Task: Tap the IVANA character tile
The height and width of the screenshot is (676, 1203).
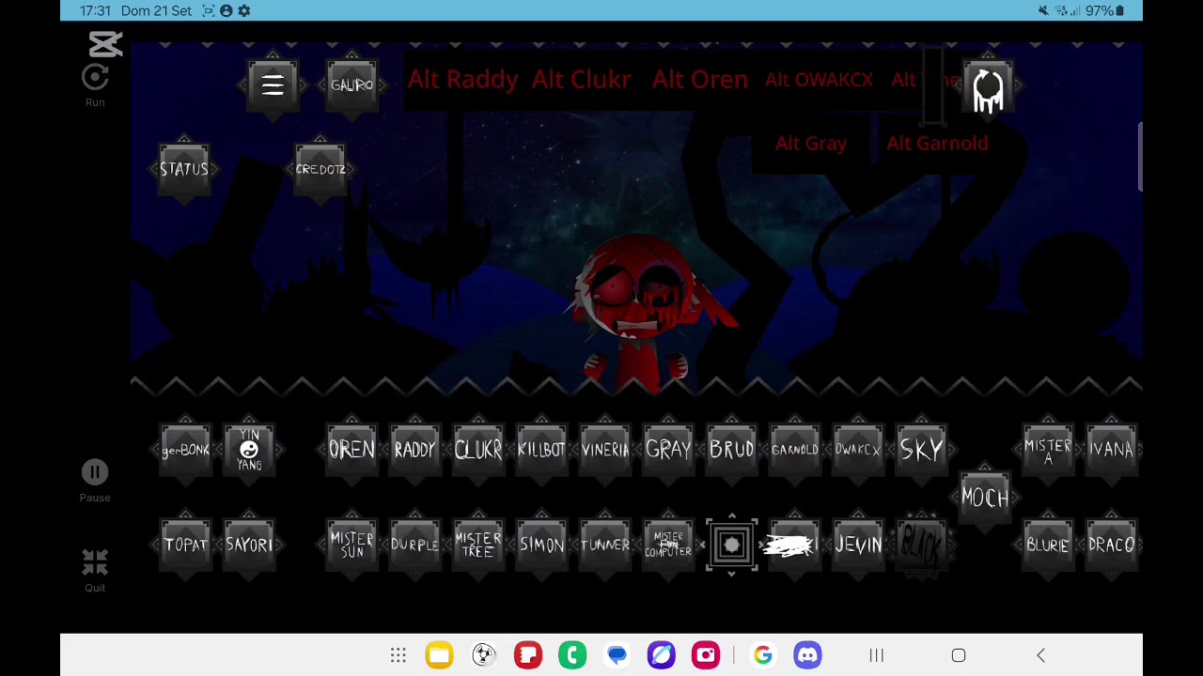Action: coord(1111,450)
